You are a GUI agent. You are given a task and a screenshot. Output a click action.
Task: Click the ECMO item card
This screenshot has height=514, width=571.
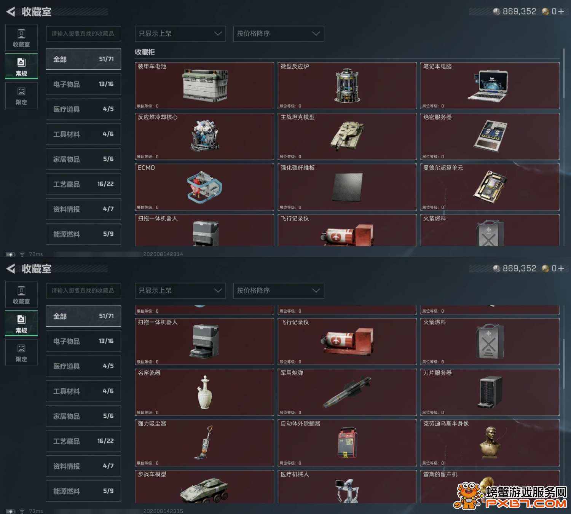(x=204, y=187)
